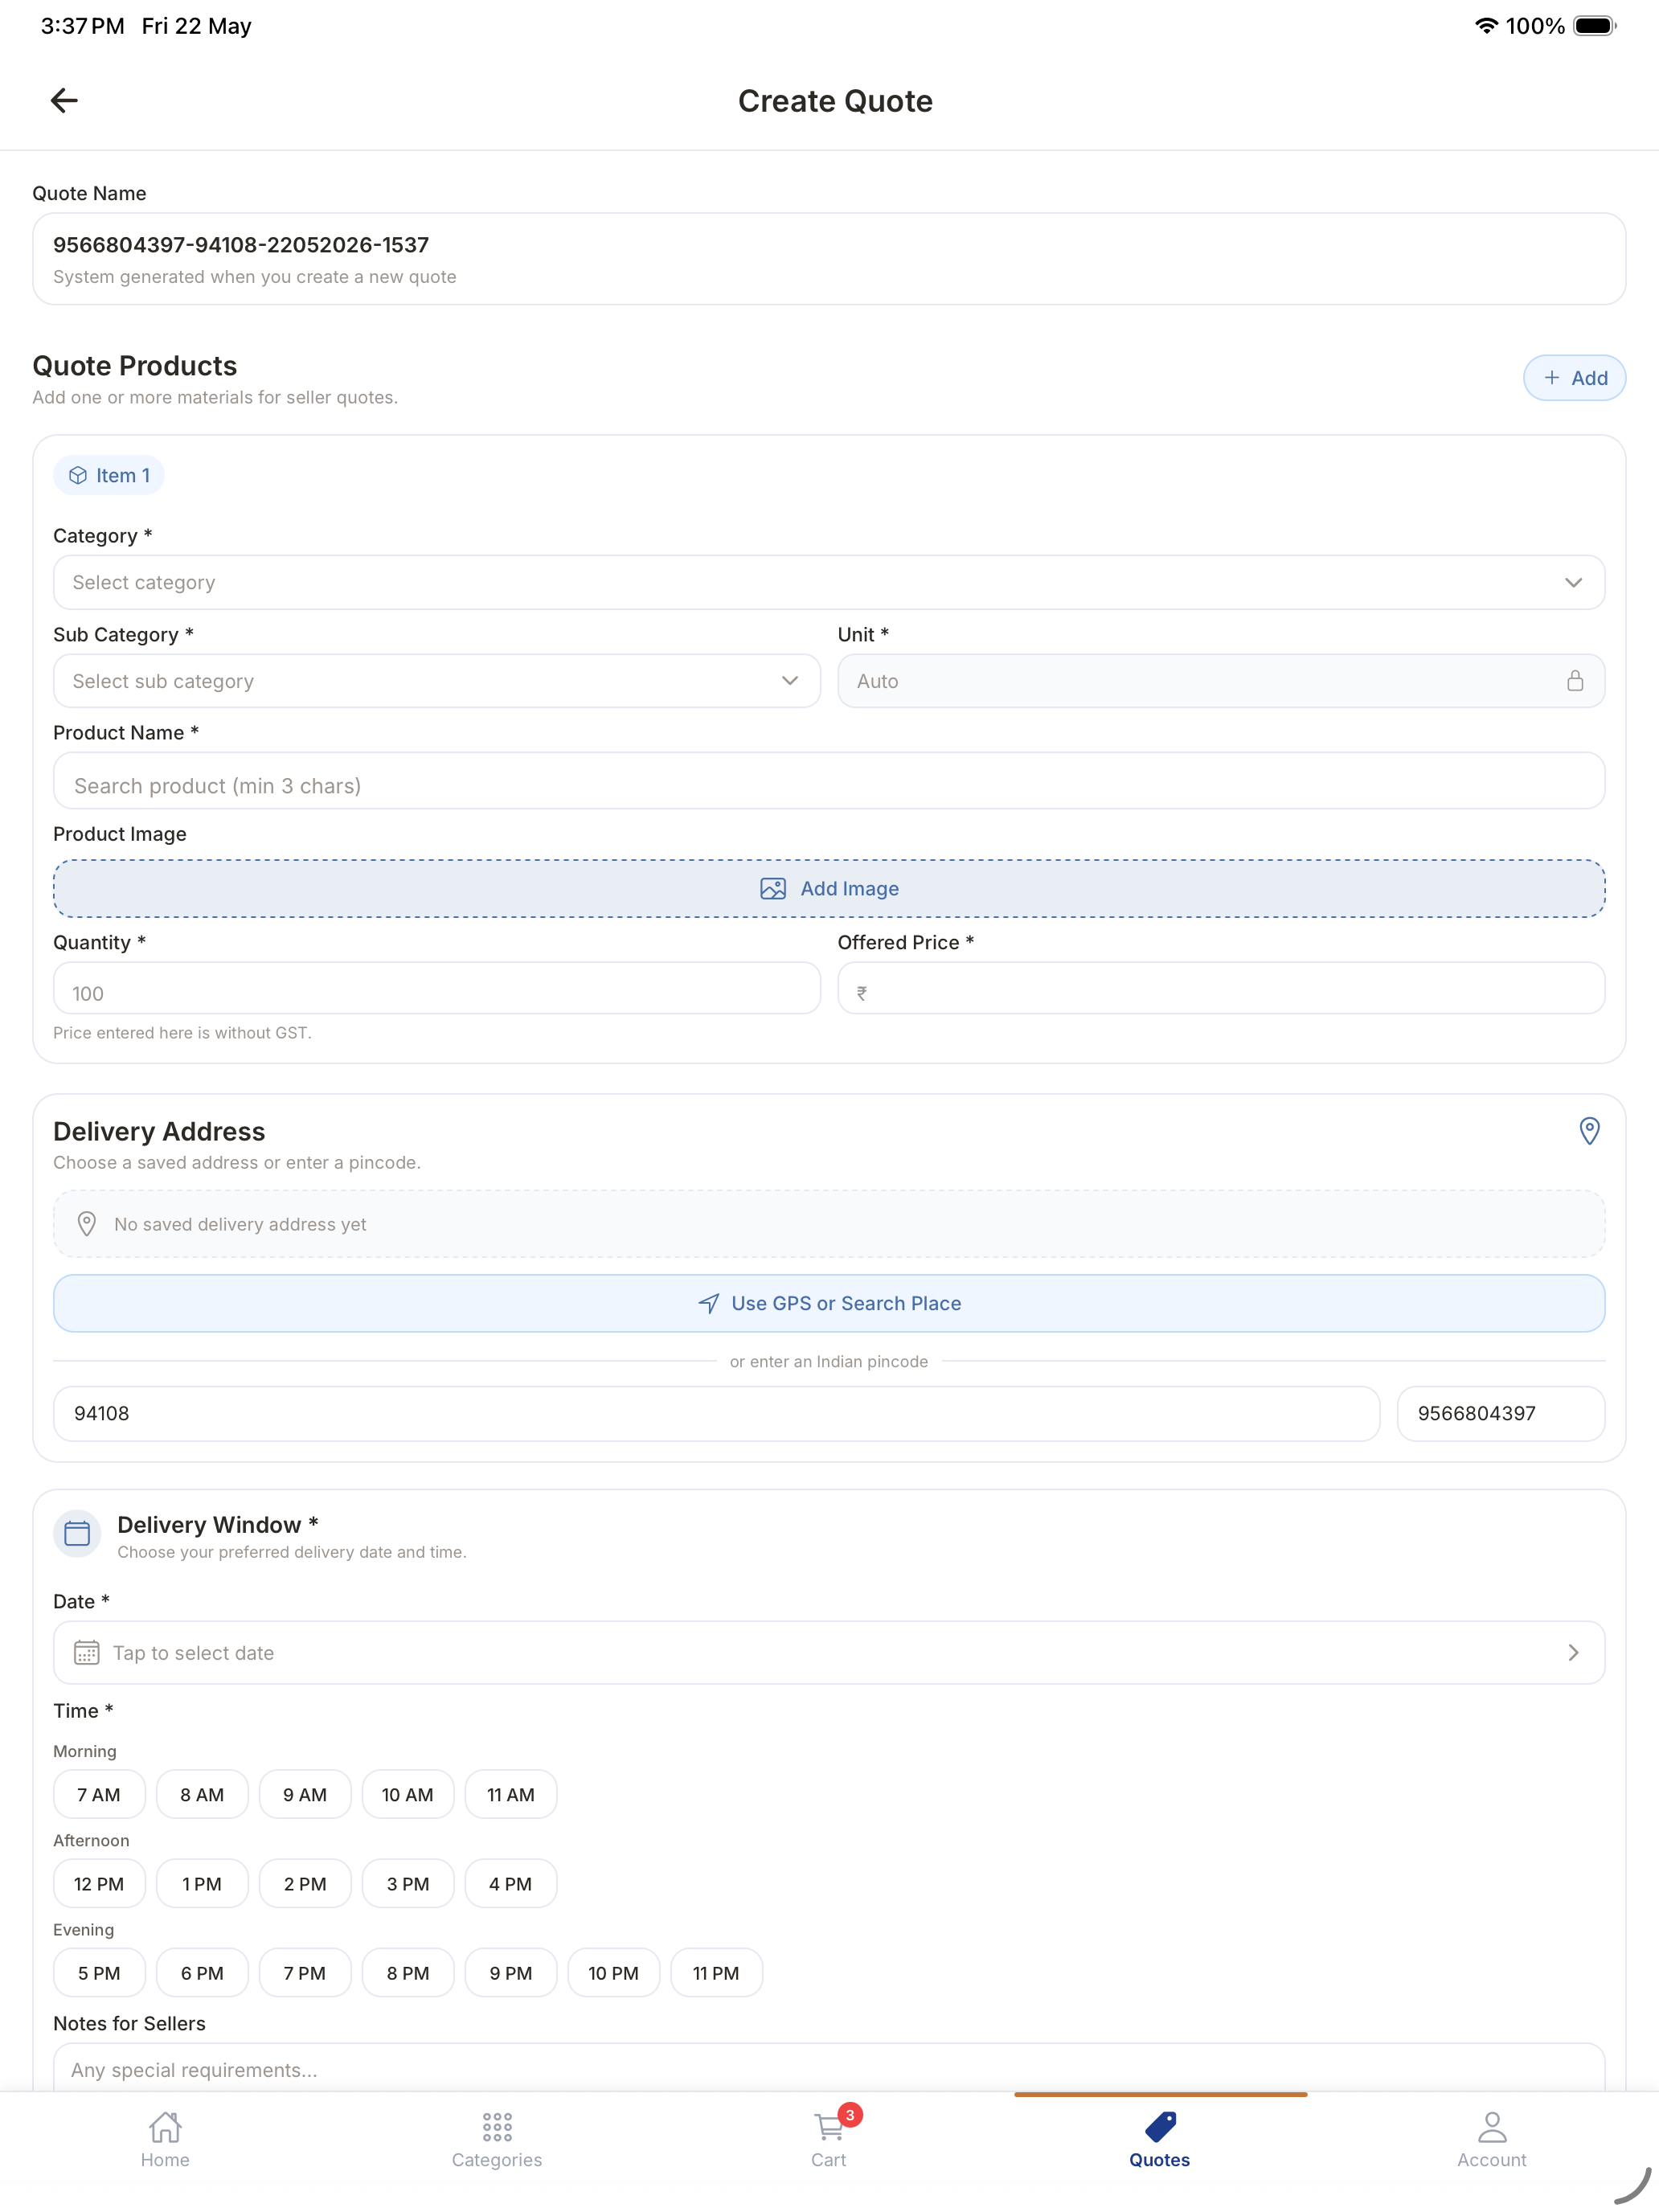
Task: Tap the 'Create Quote' page title
Action: coord(835,101)
